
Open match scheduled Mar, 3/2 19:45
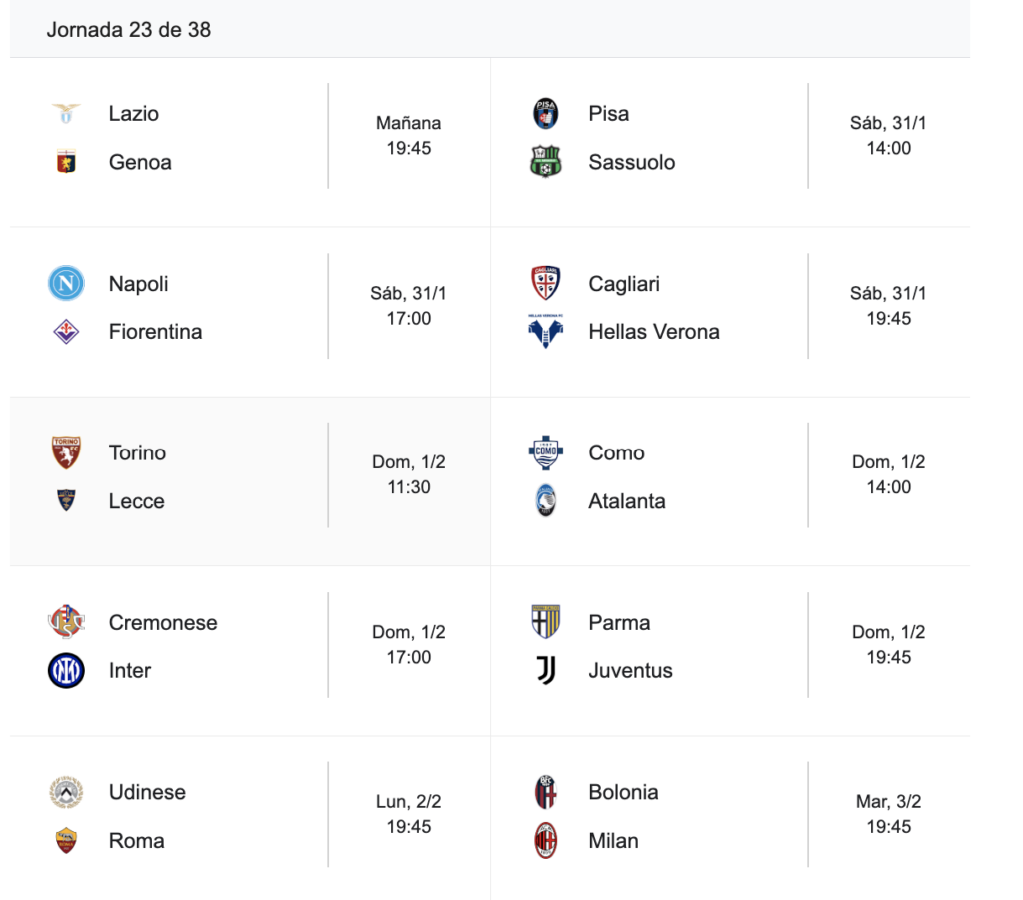888,814
